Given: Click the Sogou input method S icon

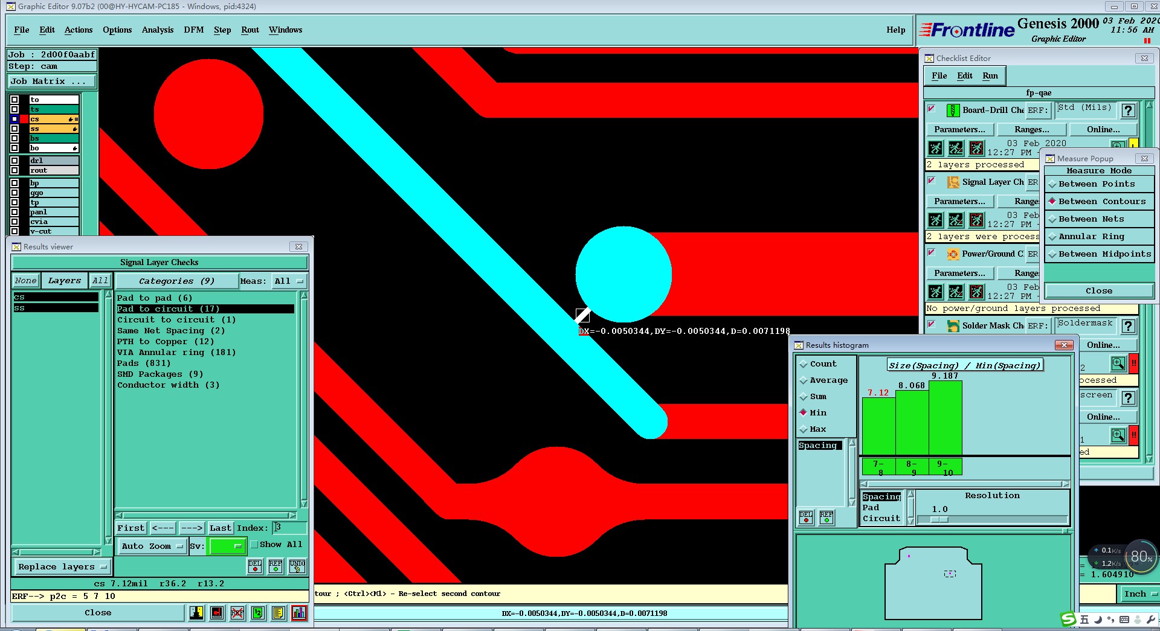Looking at the screenshot, I should [1068, 619].
